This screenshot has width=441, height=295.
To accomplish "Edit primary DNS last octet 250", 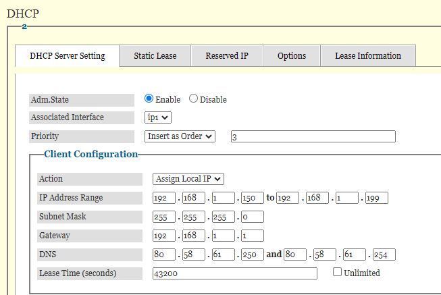I will coord(252,254).
